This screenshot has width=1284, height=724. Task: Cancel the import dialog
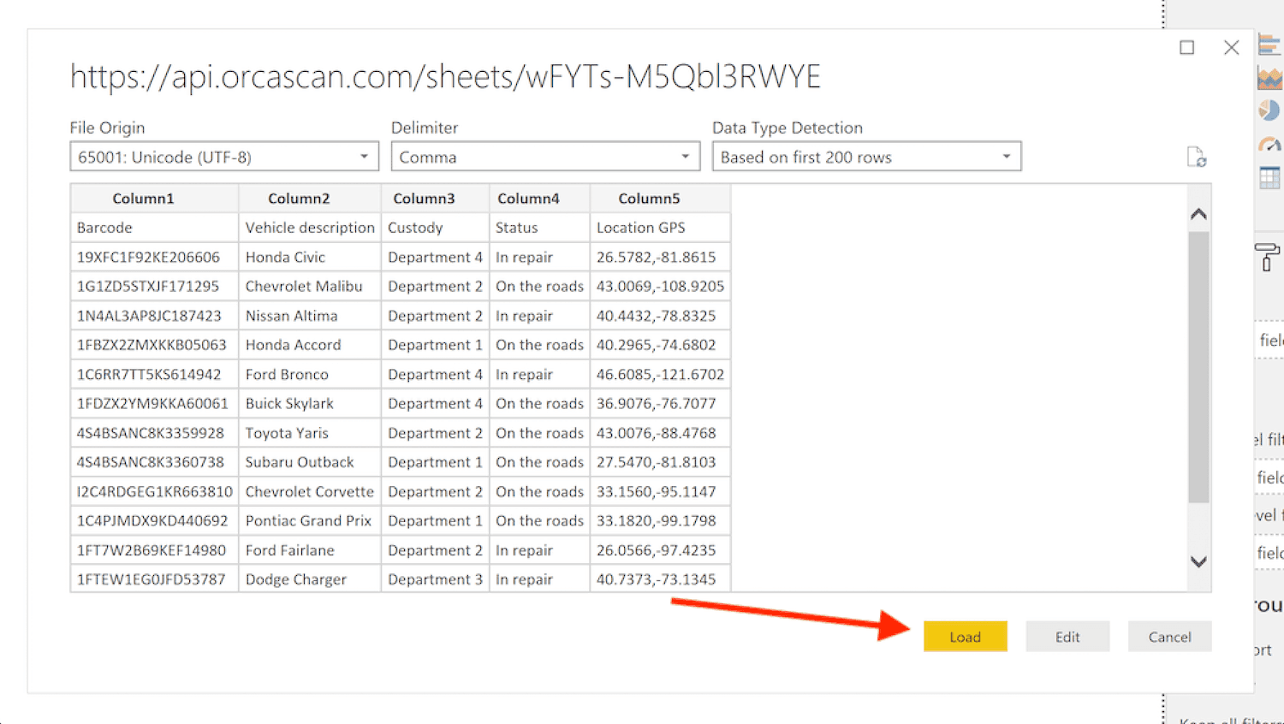[x=1169, y=637]
